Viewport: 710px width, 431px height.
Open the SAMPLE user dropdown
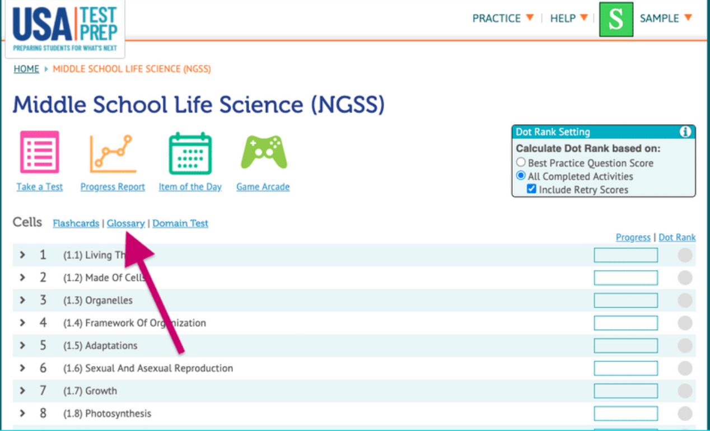pyautogui.click(x=666, y=18)
